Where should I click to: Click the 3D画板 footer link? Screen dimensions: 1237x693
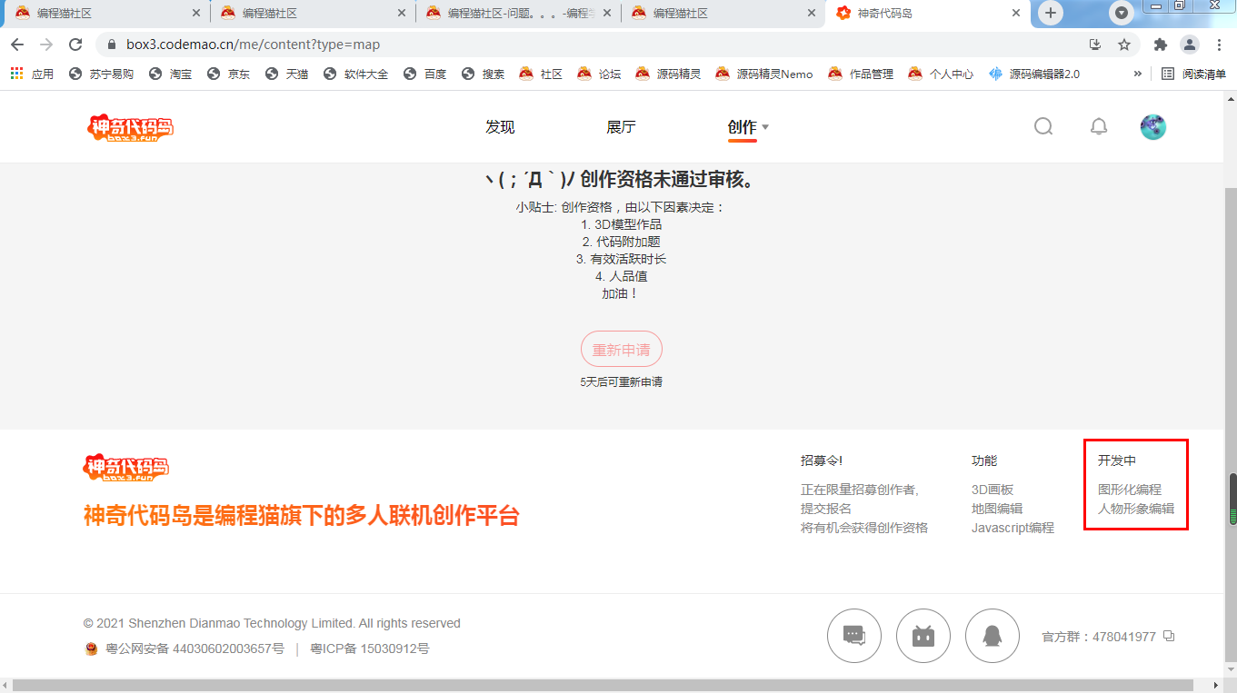point(993,490)
